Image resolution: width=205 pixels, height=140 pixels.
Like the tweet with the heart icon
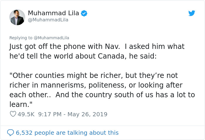pyautogui.click(x=13, y=114)
